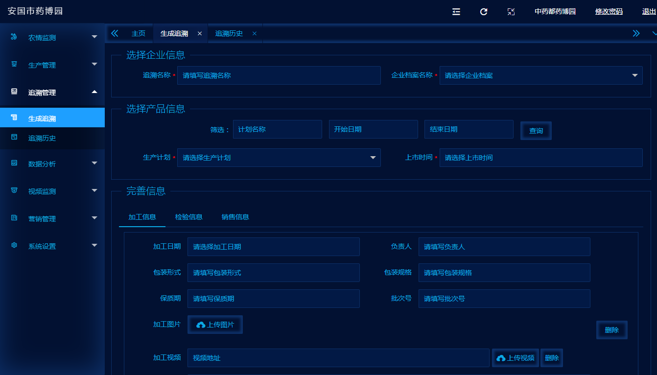
Task: Enter fullscreen using the top bar icon
Action: [x=511, y=12]
